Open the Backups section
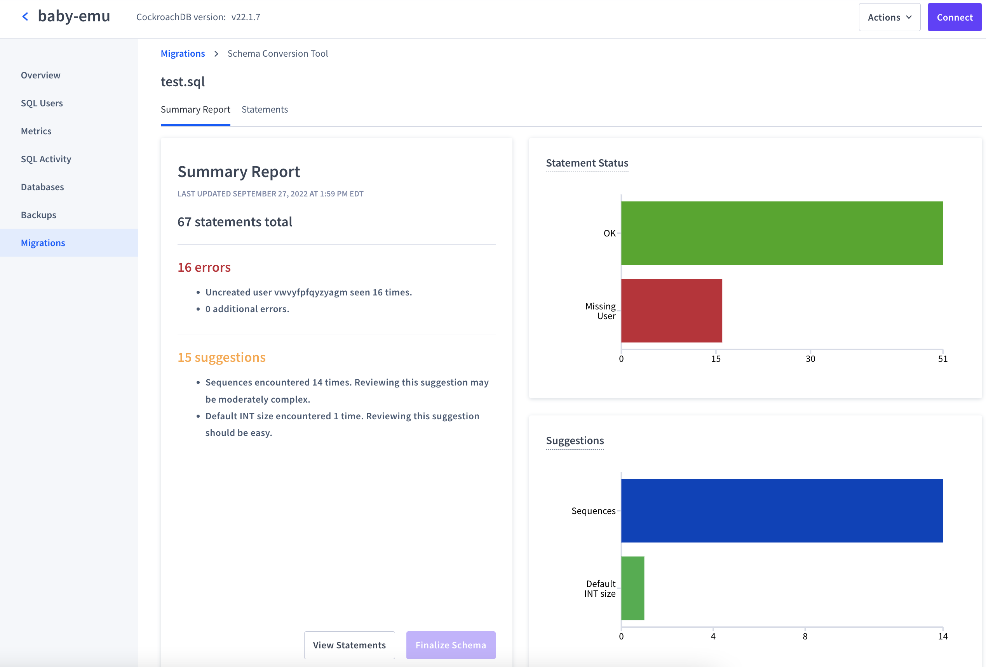The image size is (986, 667). (x=38, y=215)
